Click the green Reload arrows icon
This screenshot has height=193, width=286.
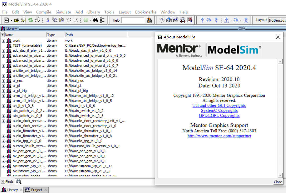(x=30, y=20)
